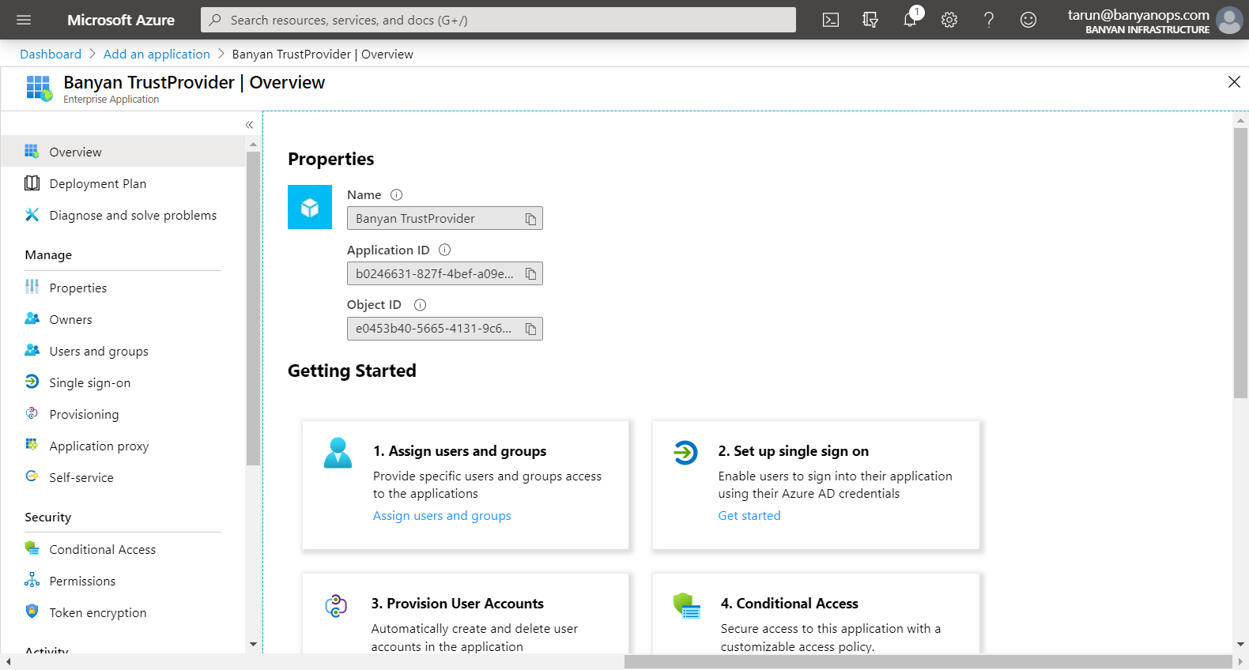The width and height of the screenshot is (1249, 670).
Task: Copy the Application ID value
Action: (x=531, y=274)
